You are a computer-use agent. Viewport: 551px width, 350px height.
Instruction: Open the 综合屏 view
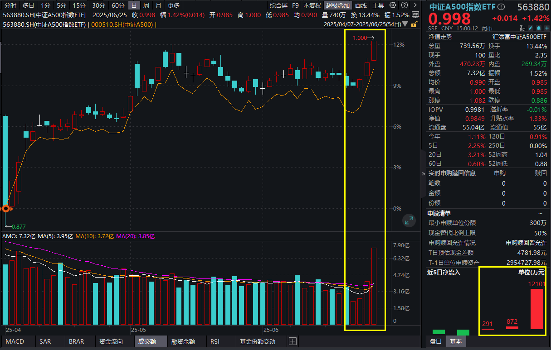click(278, 5)
